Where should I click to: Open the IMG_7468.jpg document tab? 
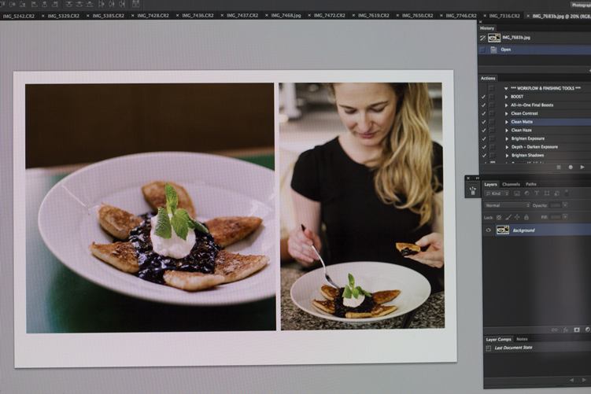pos(286,16)
